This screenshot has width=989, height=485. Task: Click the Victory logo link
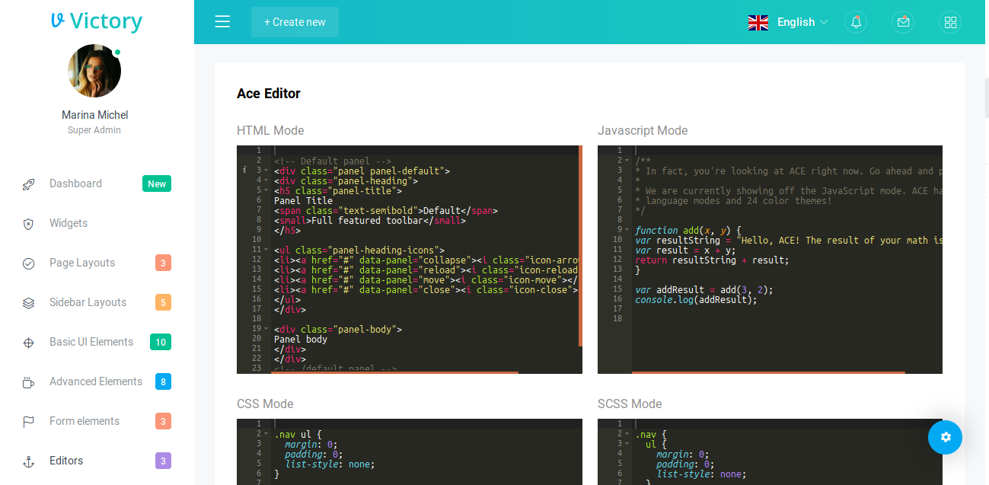97,21
